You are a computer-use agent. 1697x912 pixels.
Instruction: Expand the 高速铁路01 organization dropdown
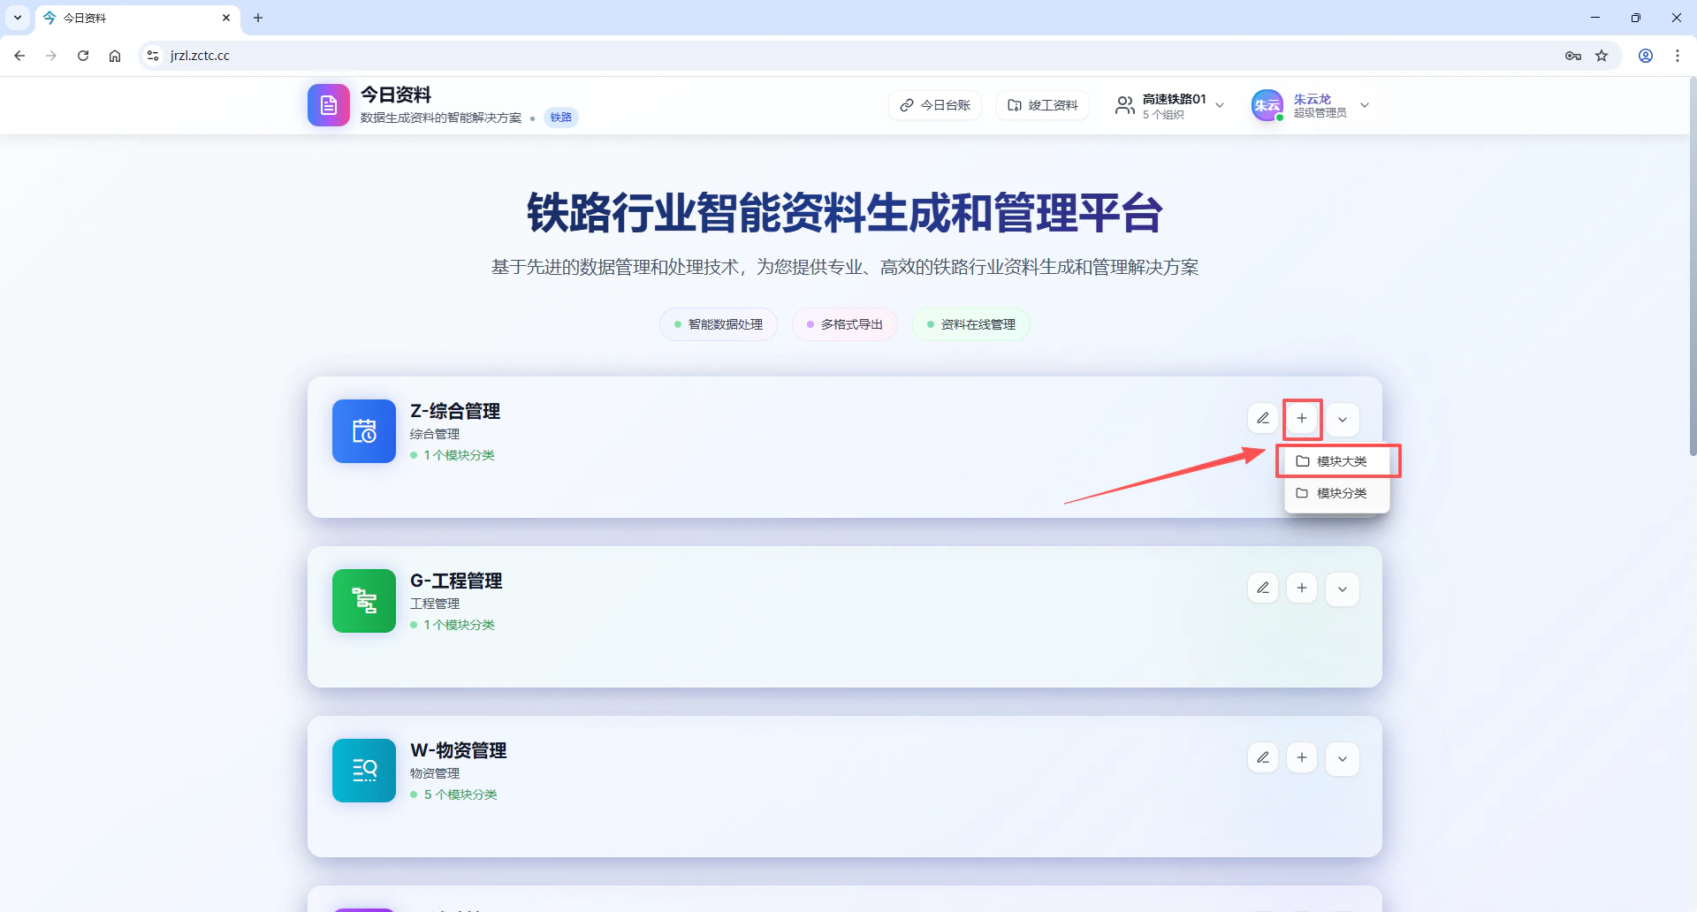pos(1170,105)
